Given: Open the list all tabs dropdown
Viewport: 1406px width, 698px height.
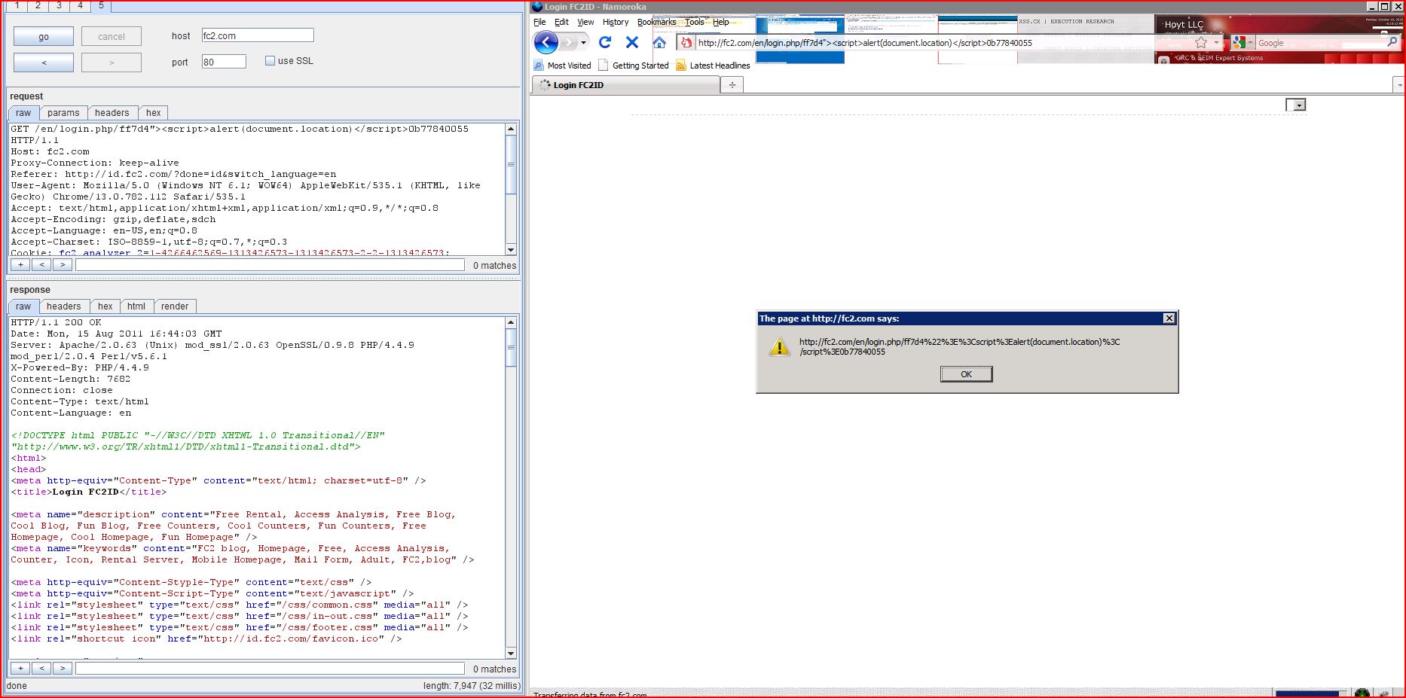Looking at the screenshot, I should (x=1399, y=85).
